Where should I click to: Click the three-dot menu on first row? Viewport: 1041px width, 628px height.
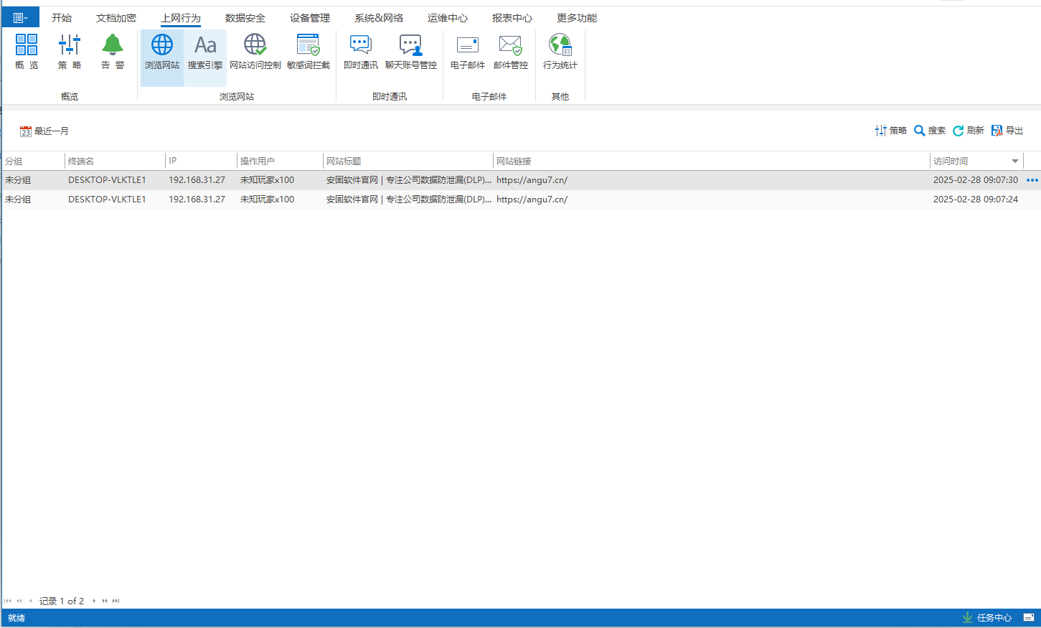(x=1032, y=180)
